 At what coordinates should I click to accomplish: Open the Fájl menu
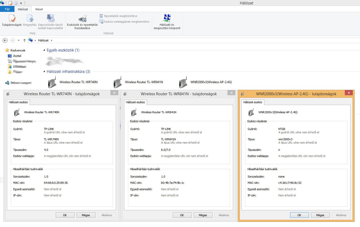(x=7, y=9)
